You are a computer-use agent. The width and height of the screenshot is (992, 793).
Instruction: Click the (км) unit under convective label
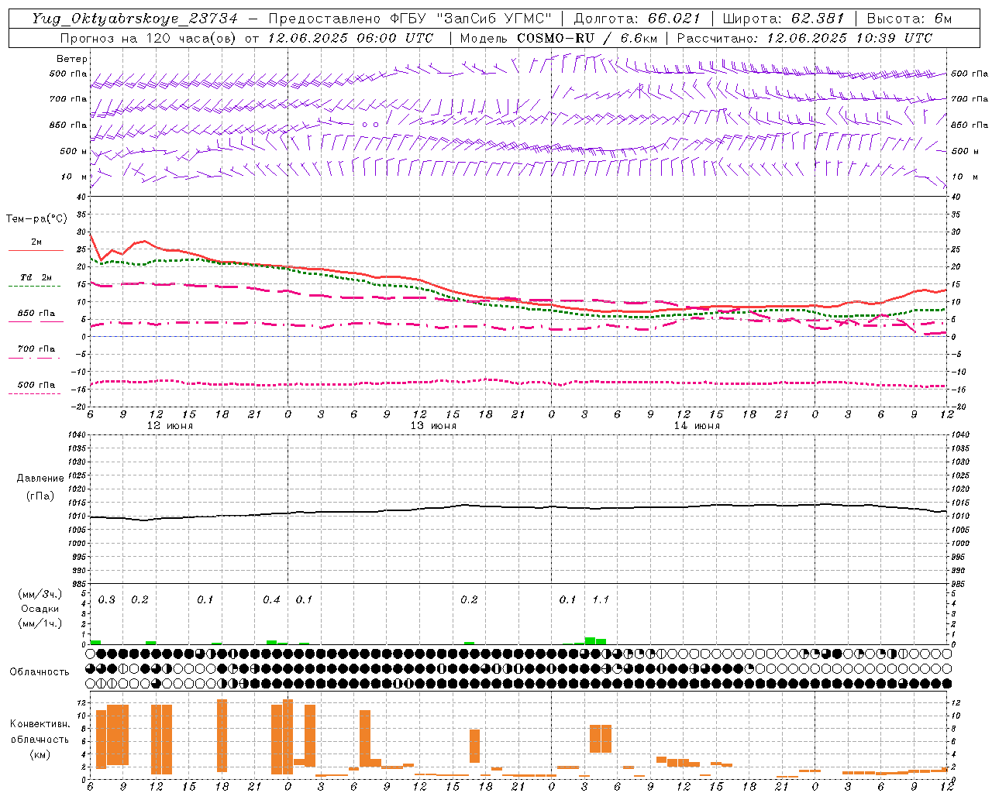point(40,754)
